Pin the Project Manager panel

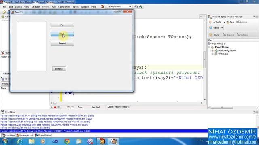point(254,17)
